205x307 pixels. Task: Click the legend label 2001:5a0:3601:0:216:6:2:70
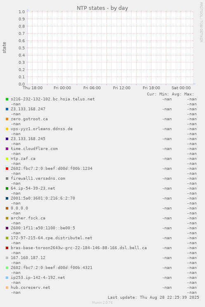pyautogui.click(x=43, y=198)
